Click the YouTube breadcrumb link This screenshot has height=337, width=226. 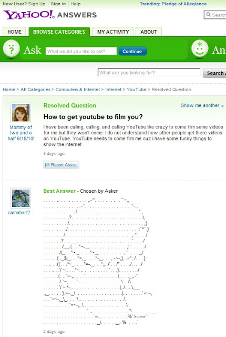136,90
